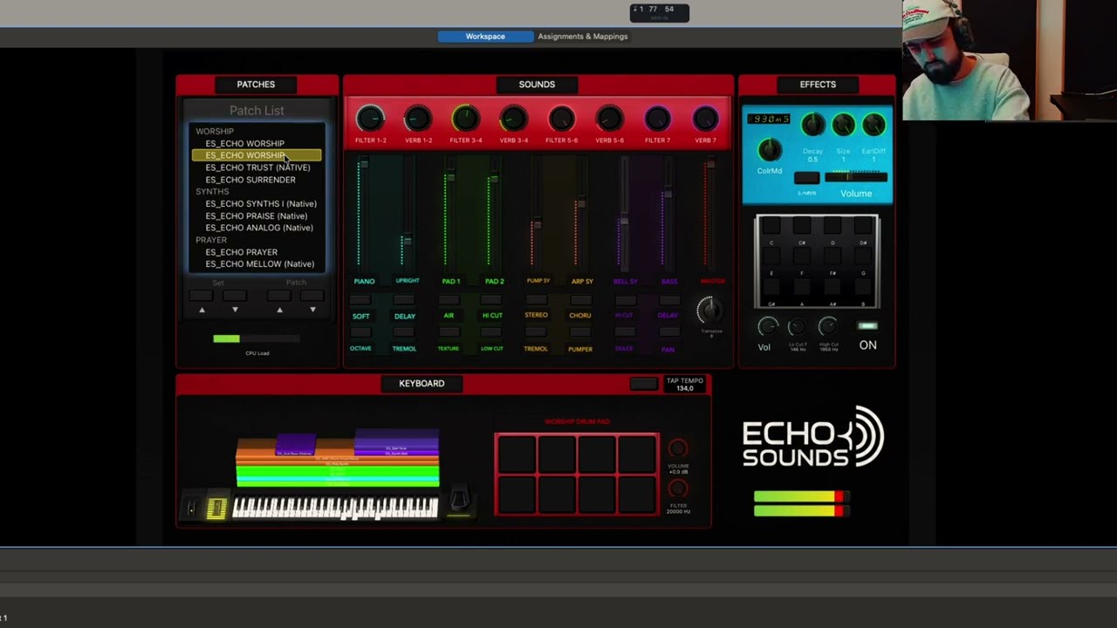
Task: Select the ES_ECHO TRUST (NATIVE) patch
Action: tap(257, 167)
